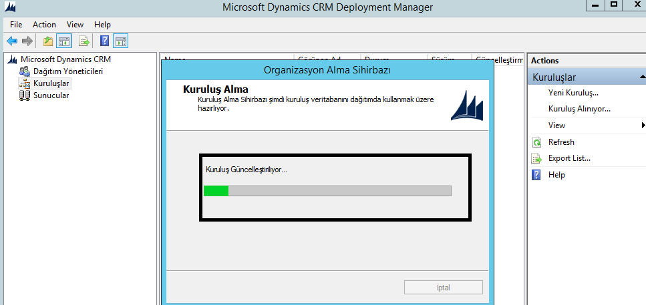Click Refresh in the Actions pane
646x305 pixels.
[561, 142]
